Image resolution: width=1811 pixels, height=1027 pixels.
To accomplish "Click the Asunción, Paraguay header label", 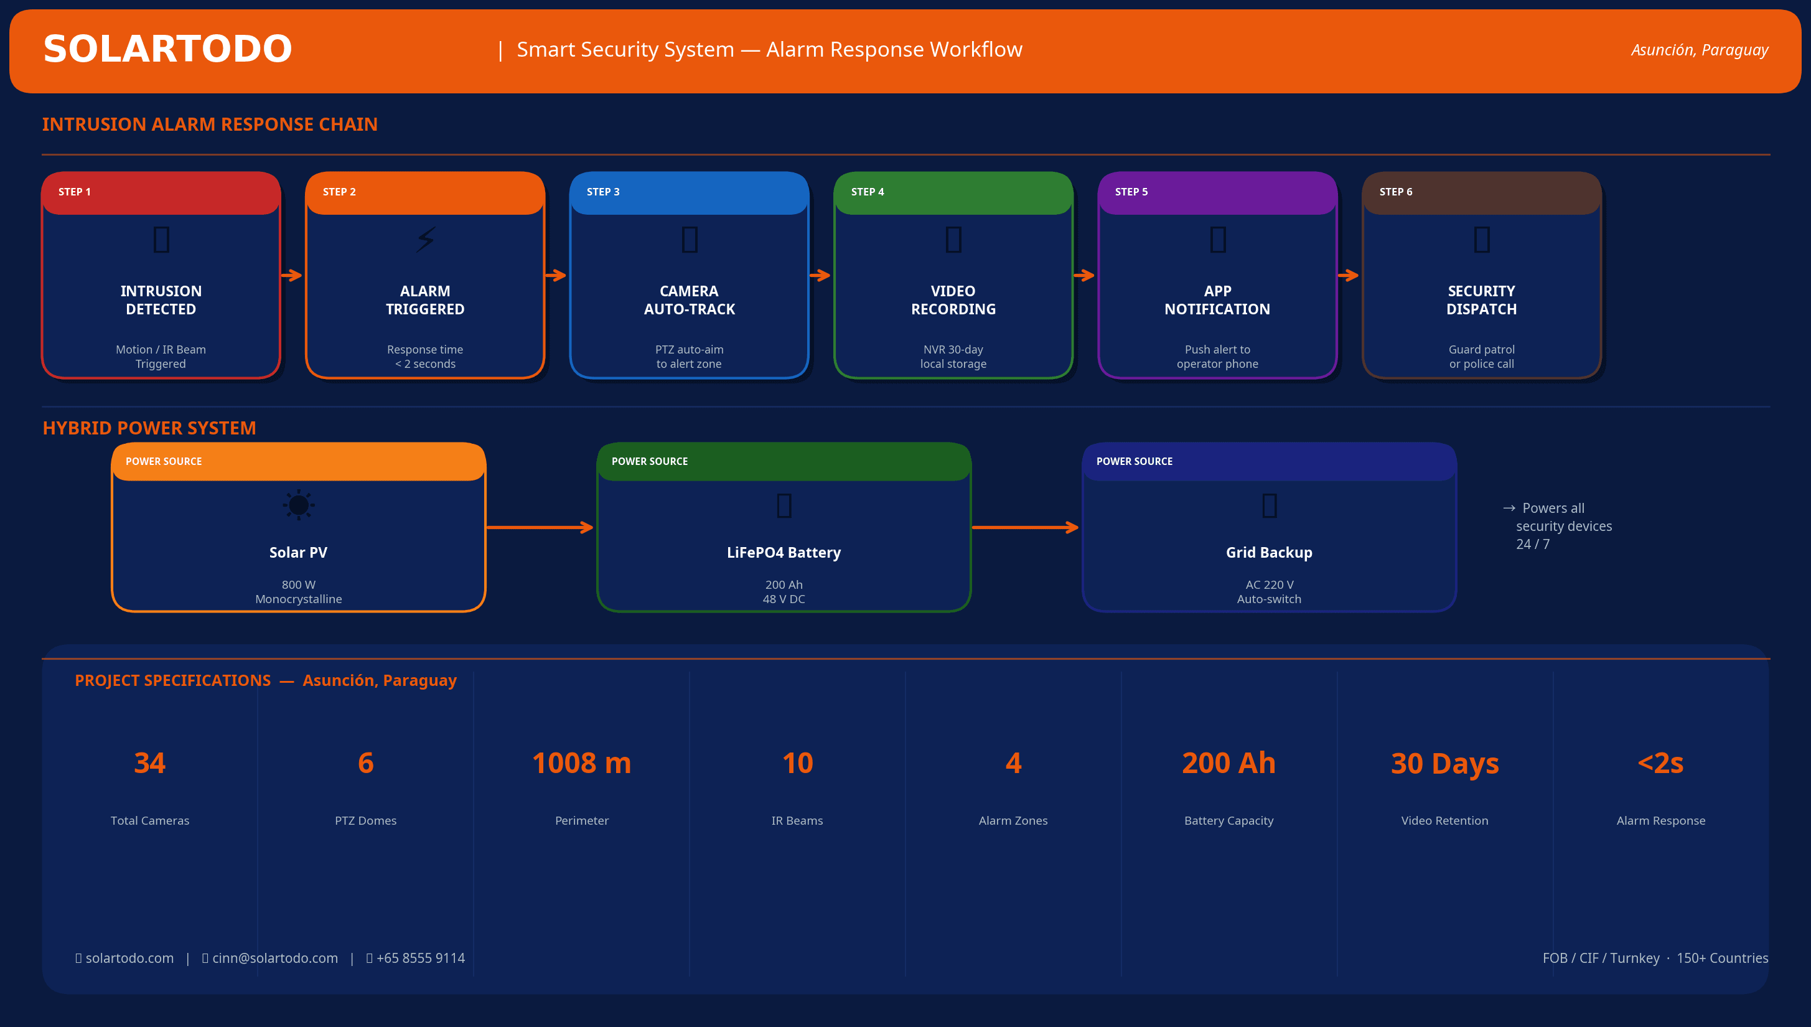I will (1699, 50).
